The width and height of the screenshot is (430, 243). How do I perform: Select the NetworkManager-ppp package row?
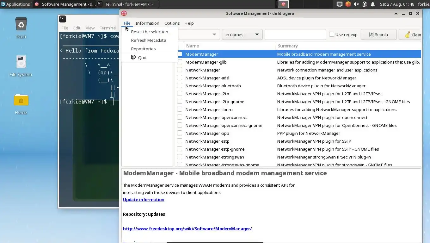coord(298,133)
